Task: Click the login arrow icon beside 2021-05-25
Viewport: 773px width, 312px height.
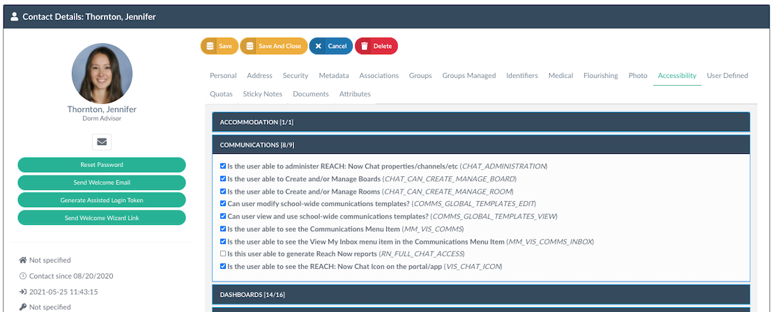Action: (x=23, y=292)
